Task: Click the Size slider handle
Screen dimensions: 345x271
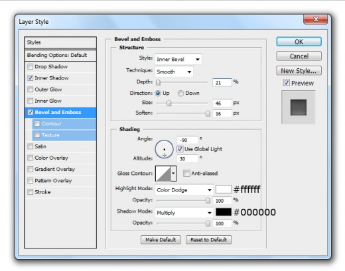Action: click(169, 103)
